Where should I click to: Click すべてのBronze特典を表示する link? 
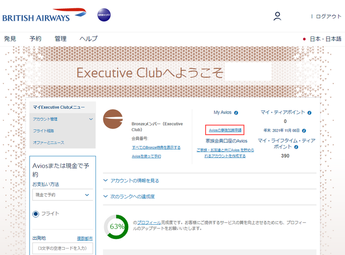156,147
